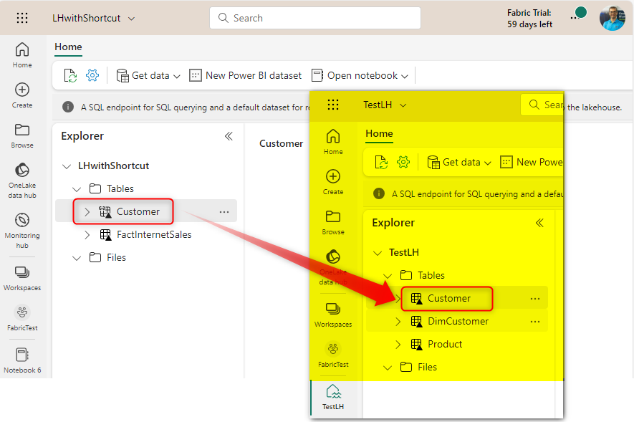The image size is (634, 422).
Task: Open the LHwithShortcut lakehouse name dropdown
Action: pyautogui.click(x=131, y=19)
